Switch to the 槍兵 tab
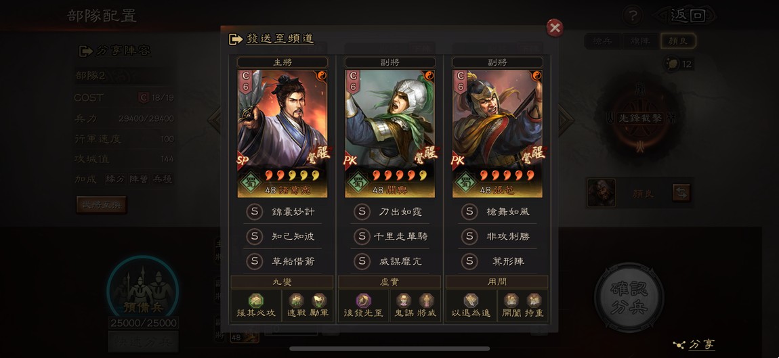This screenshot has width=779, height=358. tap(603, 41)
